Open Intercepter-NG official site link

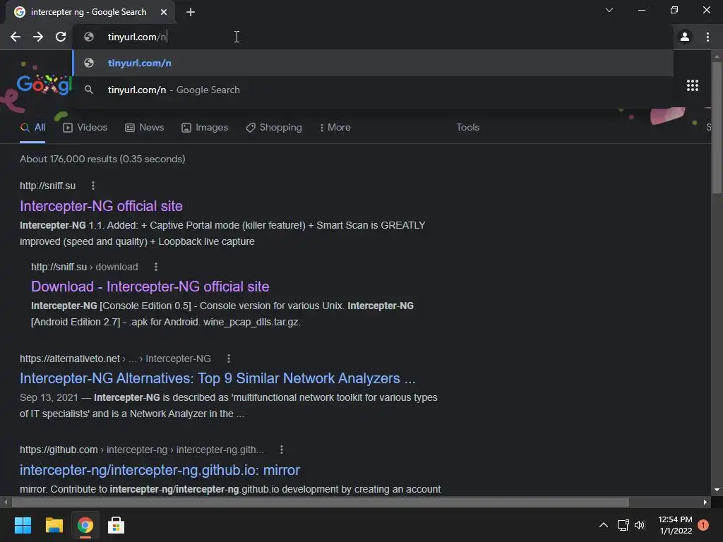pyautogui.click(x=101, y=206)
